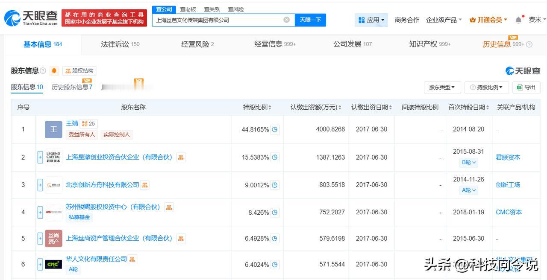Screen dimensions: 547x280
Task: Click the 君联资本 Legend Capital logo
Action: pyautogui.click(x=53, y=157)
